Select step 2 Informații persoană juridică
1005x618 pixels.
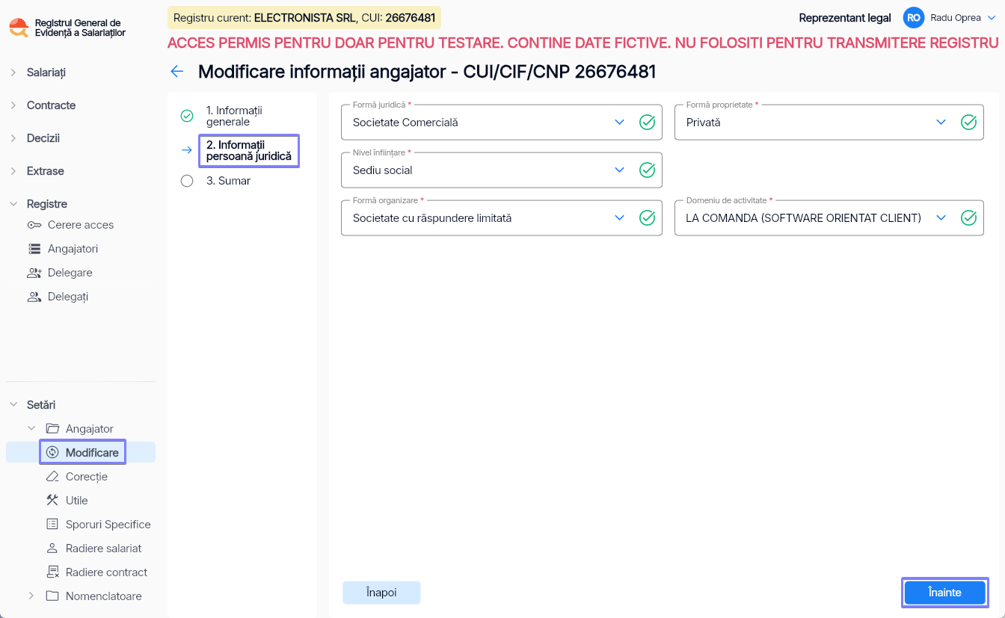coord(249,150)
